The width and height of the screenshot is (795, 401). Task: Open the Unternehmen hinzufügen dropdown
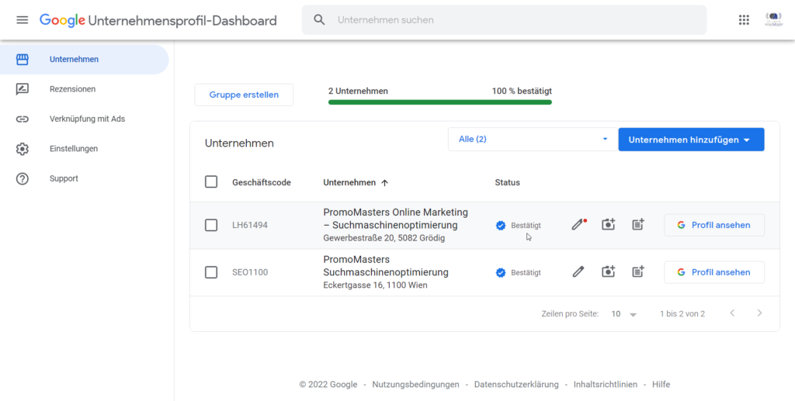(x=691, y=140)
